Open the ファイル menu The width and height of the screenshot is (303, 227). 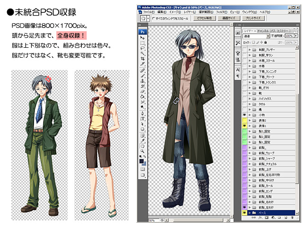click(x=149, y=12)
